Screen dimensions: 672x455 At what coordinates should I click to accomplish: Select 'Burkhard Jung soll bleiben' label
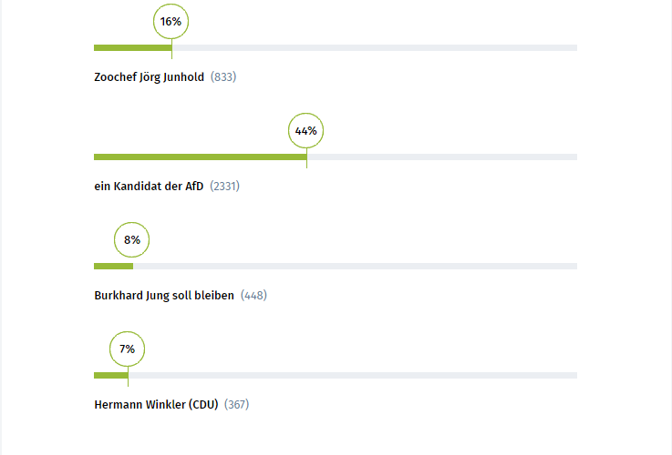[x=164, y=296]
